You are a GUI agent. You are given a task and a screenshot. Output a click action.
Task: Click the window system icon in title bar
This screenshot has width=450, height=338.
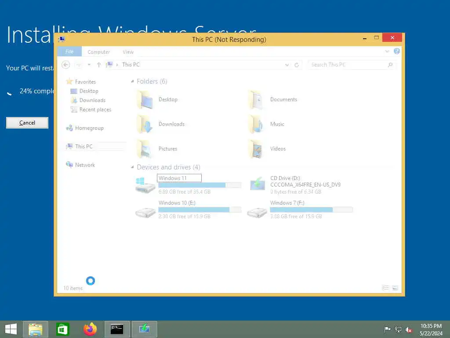[62, 39]
